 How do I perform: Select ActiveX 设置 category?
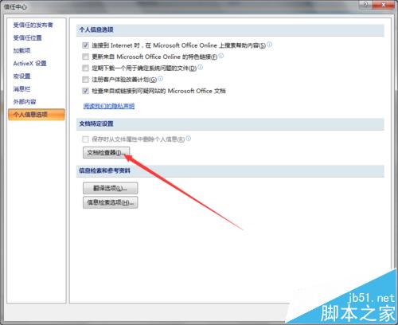click(30, 63)
